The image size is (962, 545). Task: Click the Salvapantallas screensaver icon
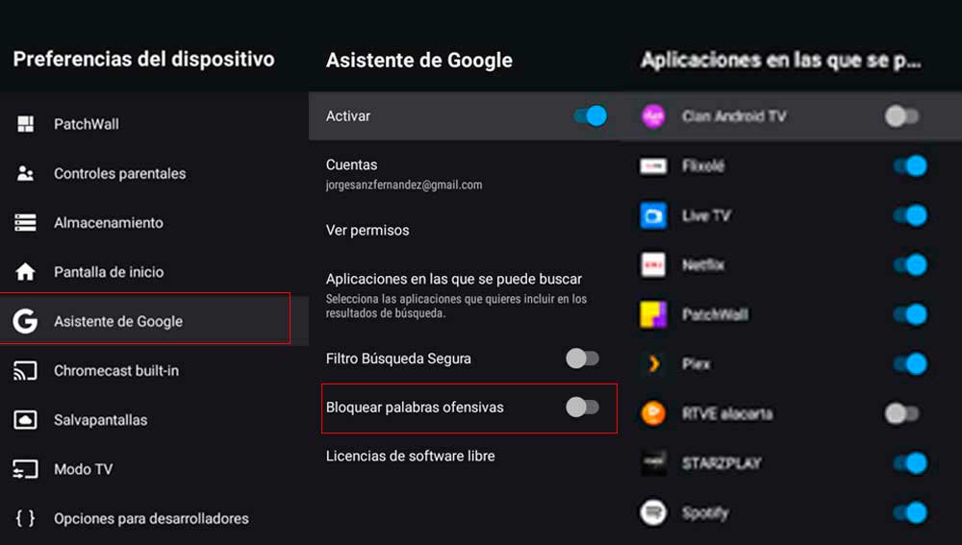[x=25, y=420]
